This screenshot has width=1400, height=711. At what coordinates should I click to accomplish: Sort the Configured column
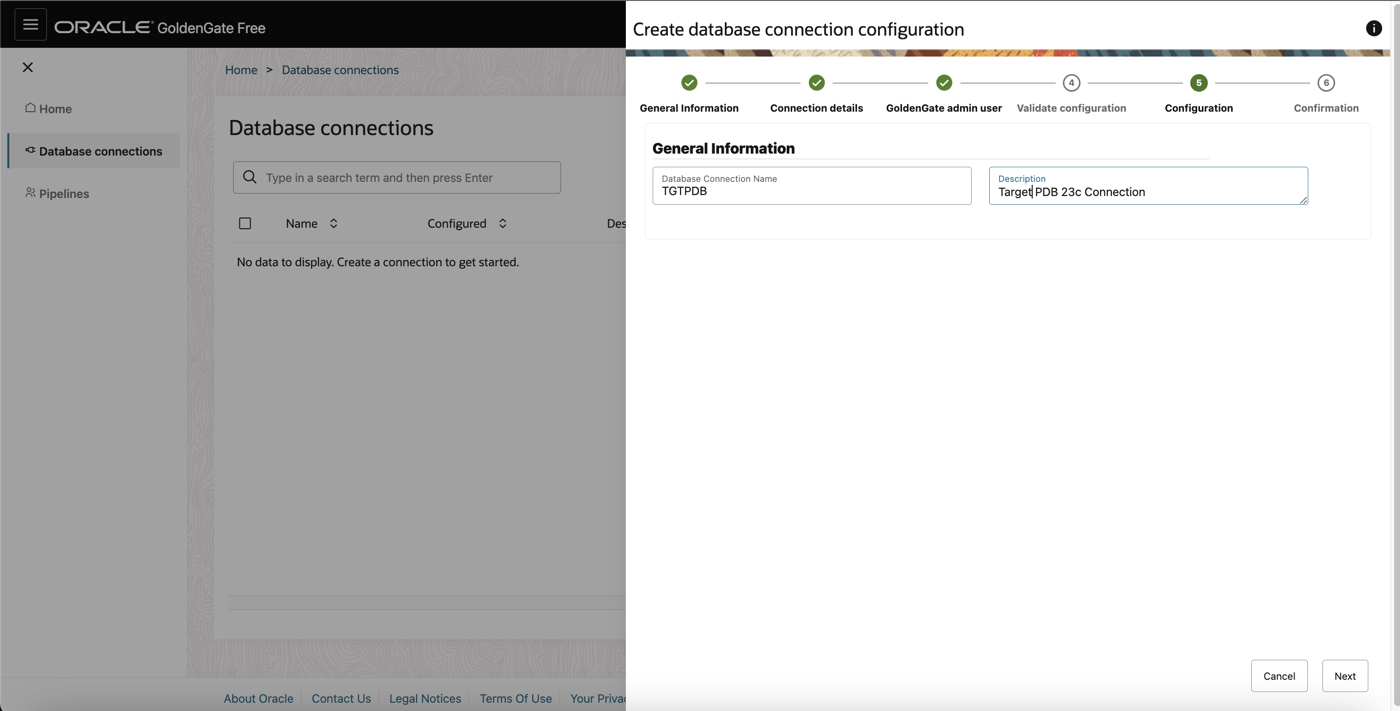pyautogui.click(x=502, y=223)
